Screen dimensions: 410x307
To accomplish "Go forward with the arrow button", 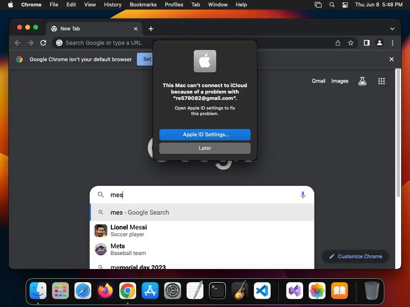I will point(30,43).
